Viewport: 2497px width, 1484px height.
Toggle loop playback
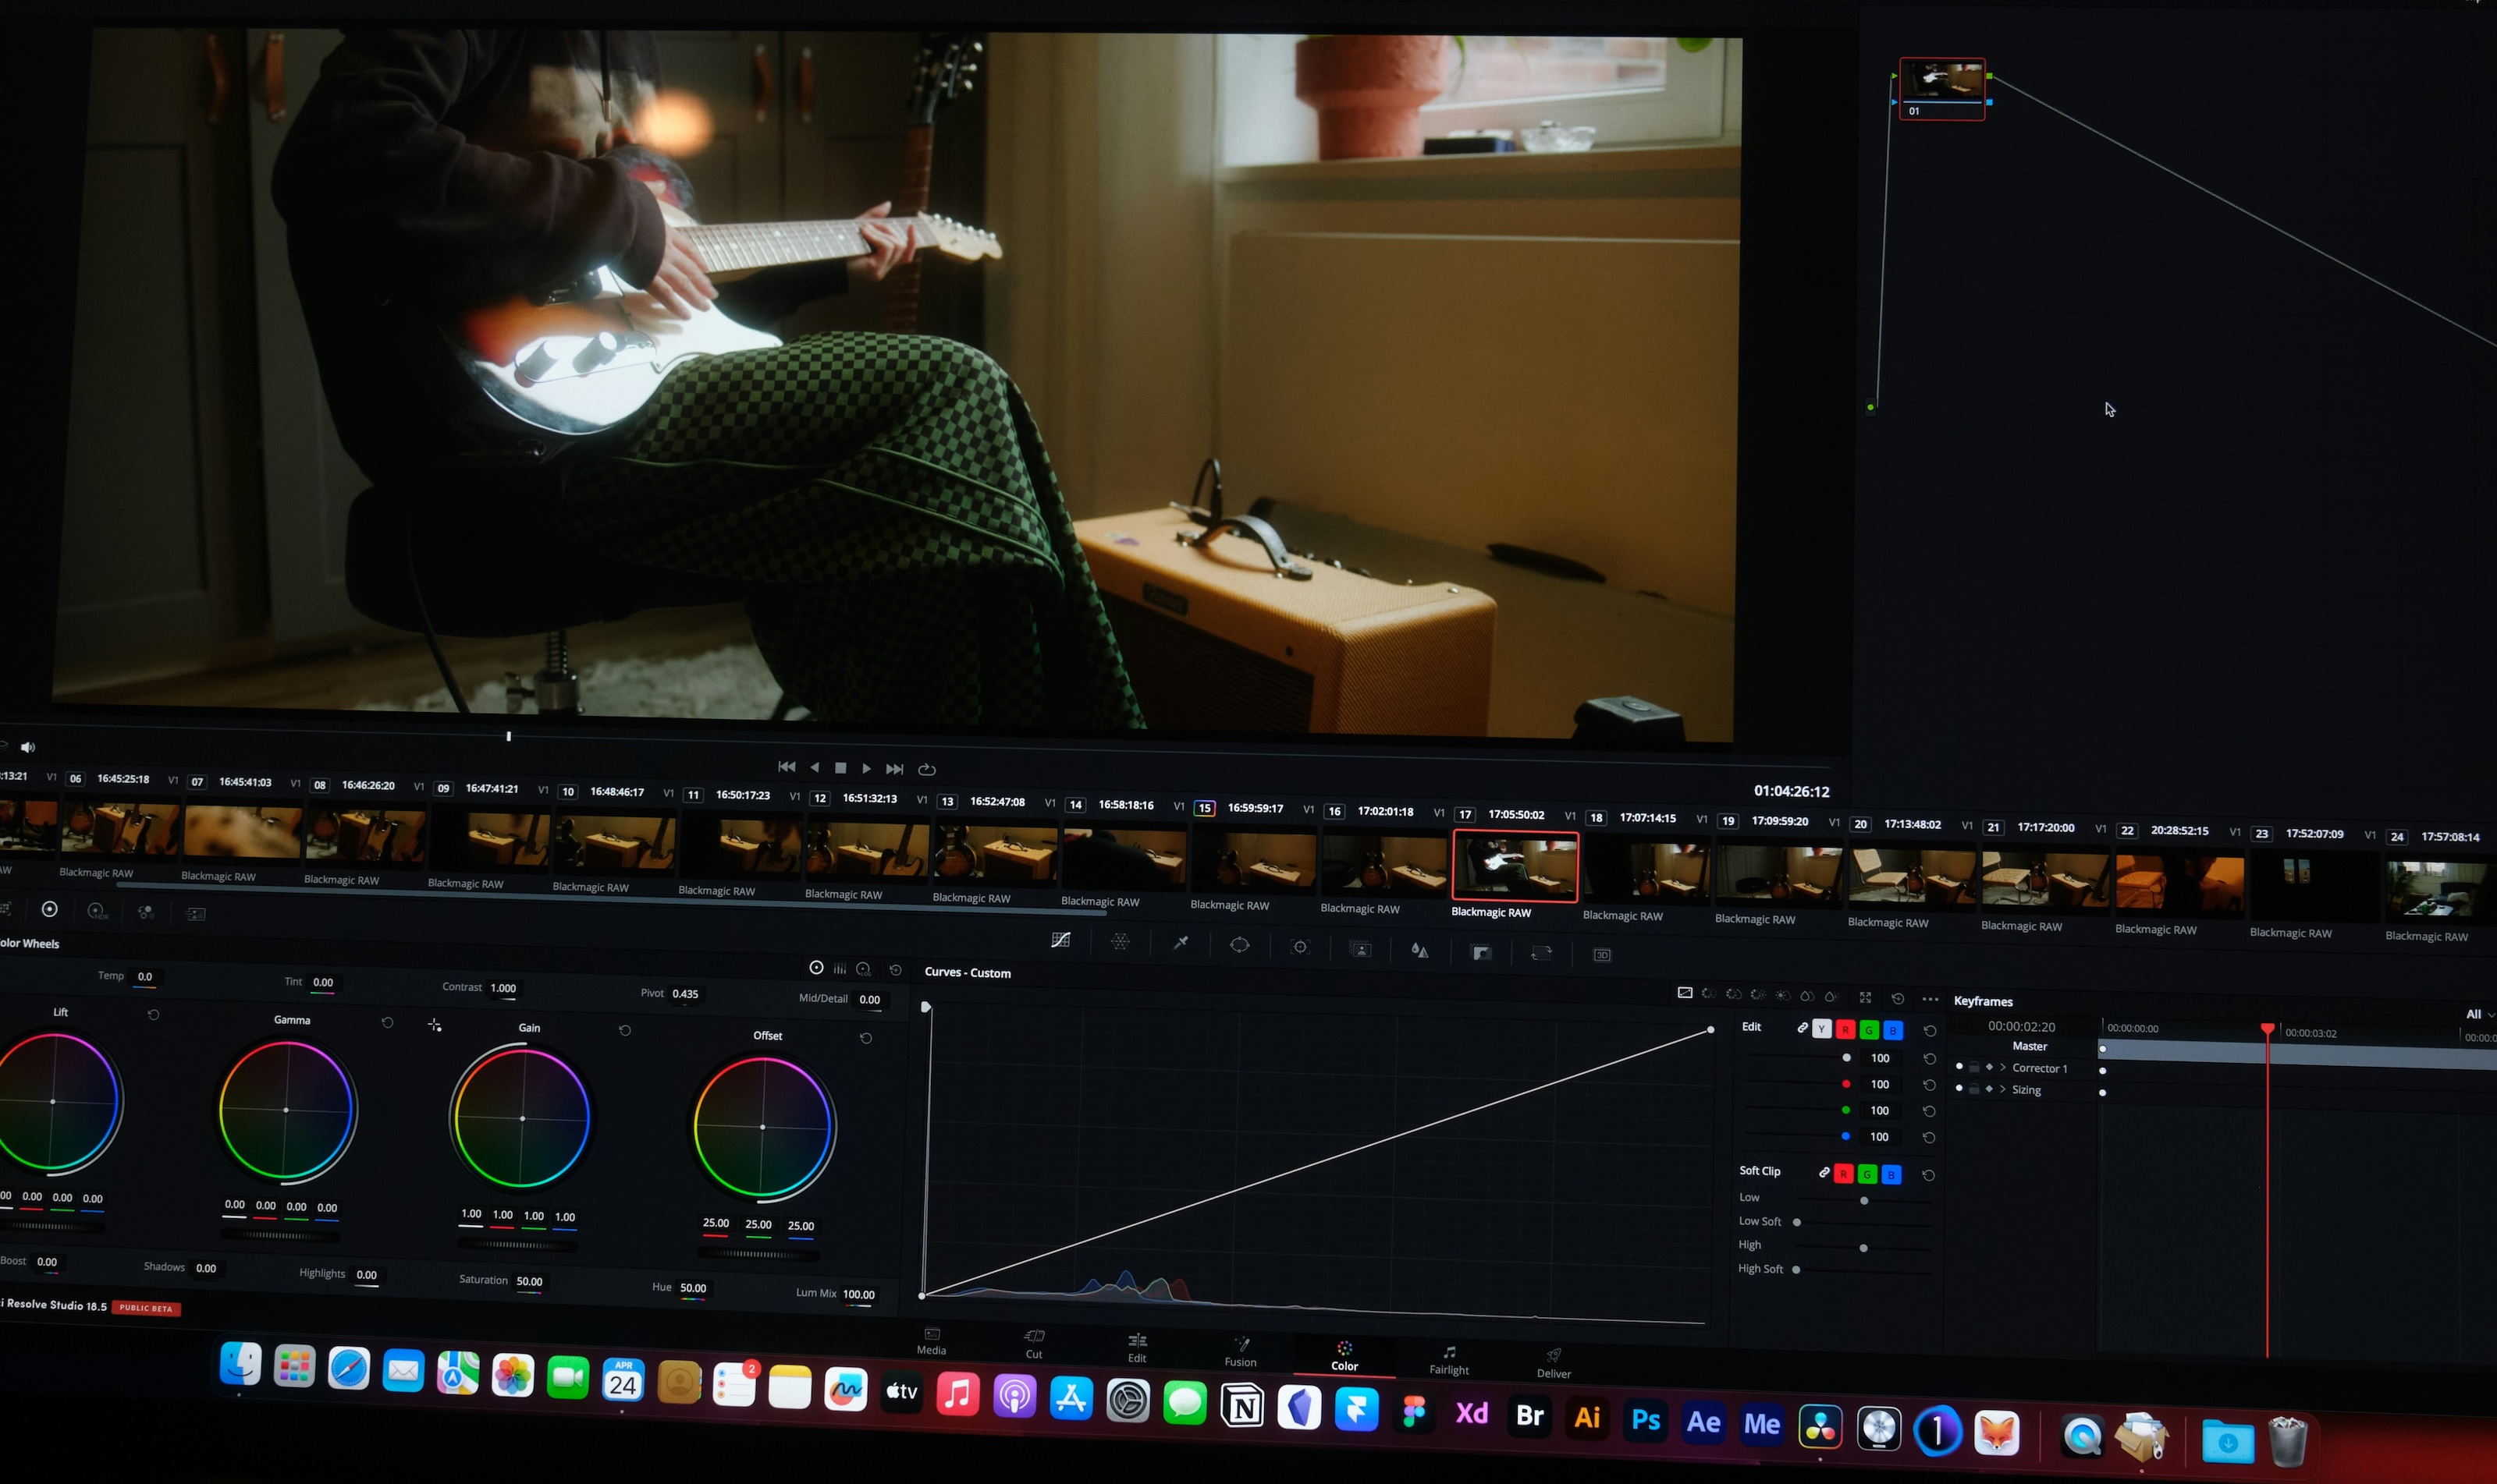click(x=927, y=769)
